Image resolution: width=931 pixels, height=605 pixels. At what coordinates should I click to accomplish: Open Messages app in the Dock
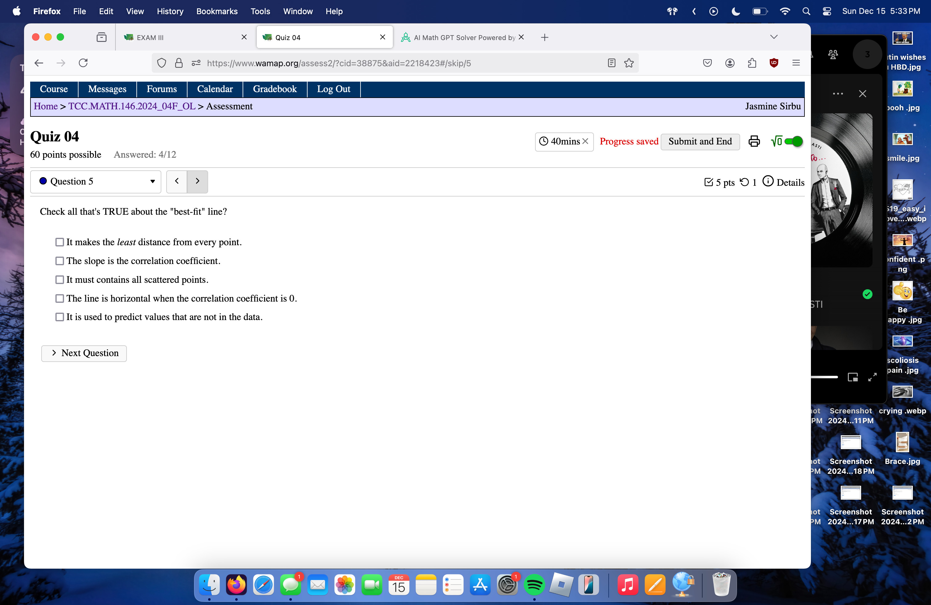(291, 585)
